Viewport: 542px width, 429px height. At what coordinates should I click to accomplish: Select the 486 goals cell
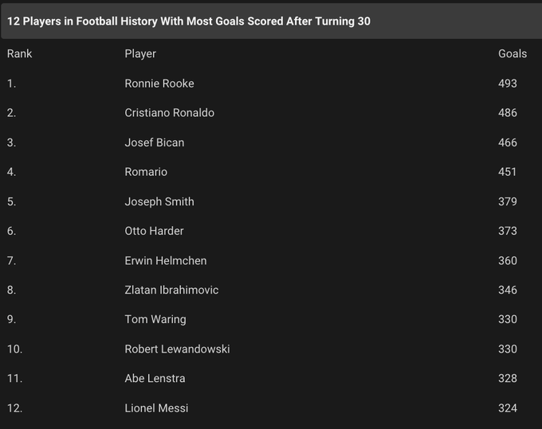508,113
